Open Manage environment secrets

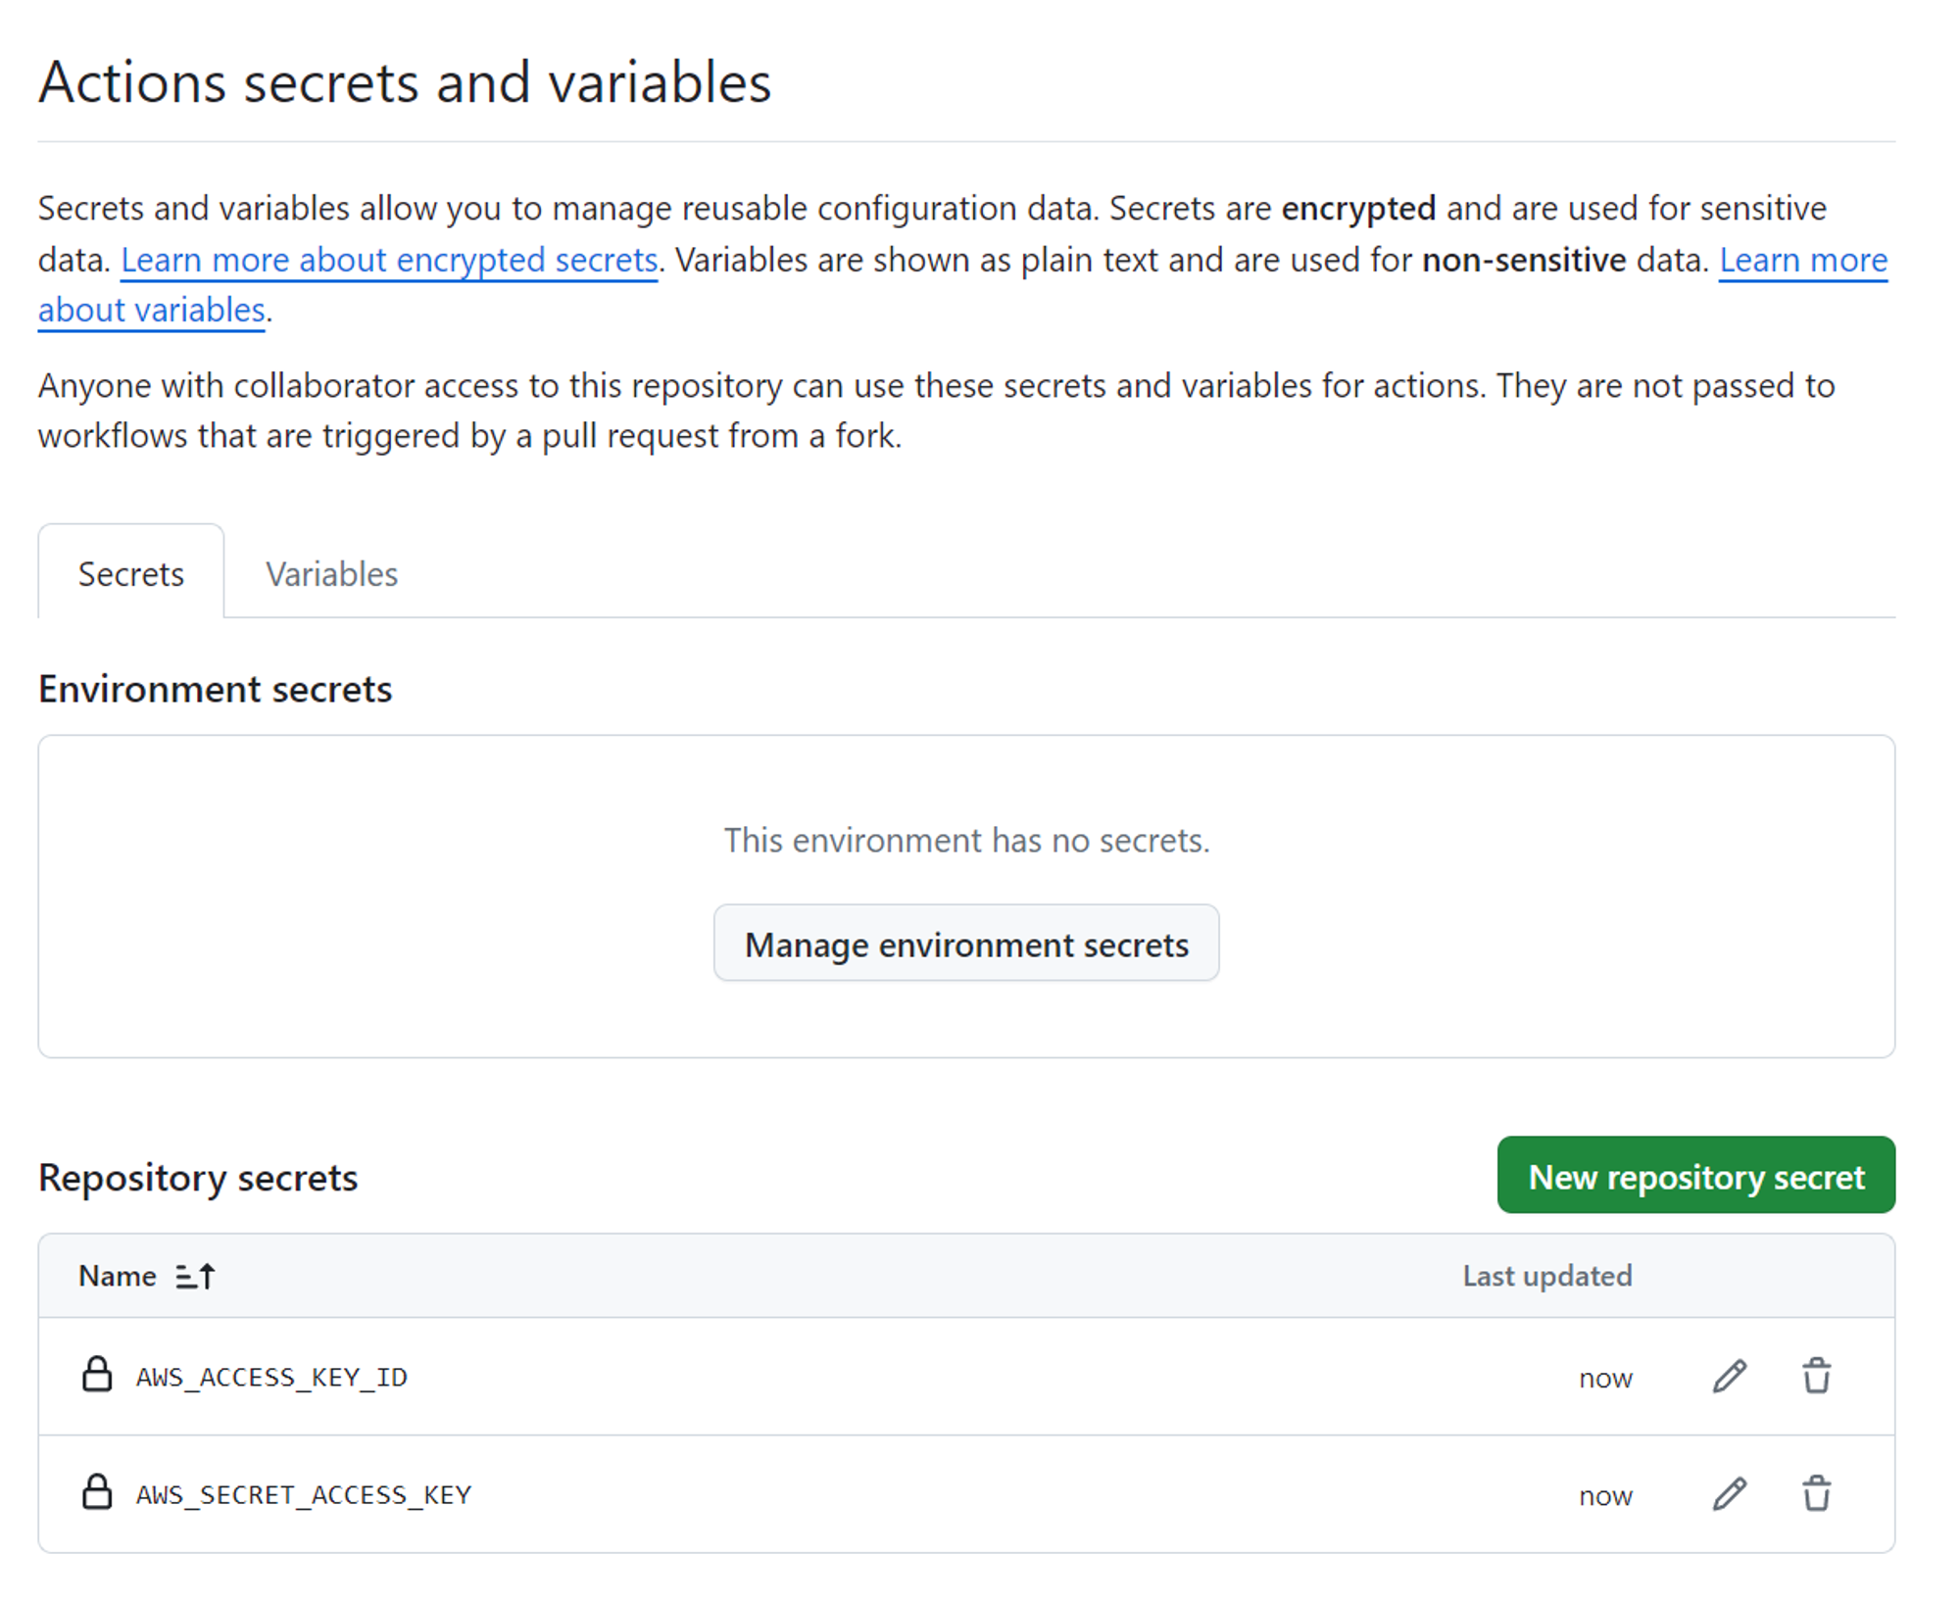(965, 944)
